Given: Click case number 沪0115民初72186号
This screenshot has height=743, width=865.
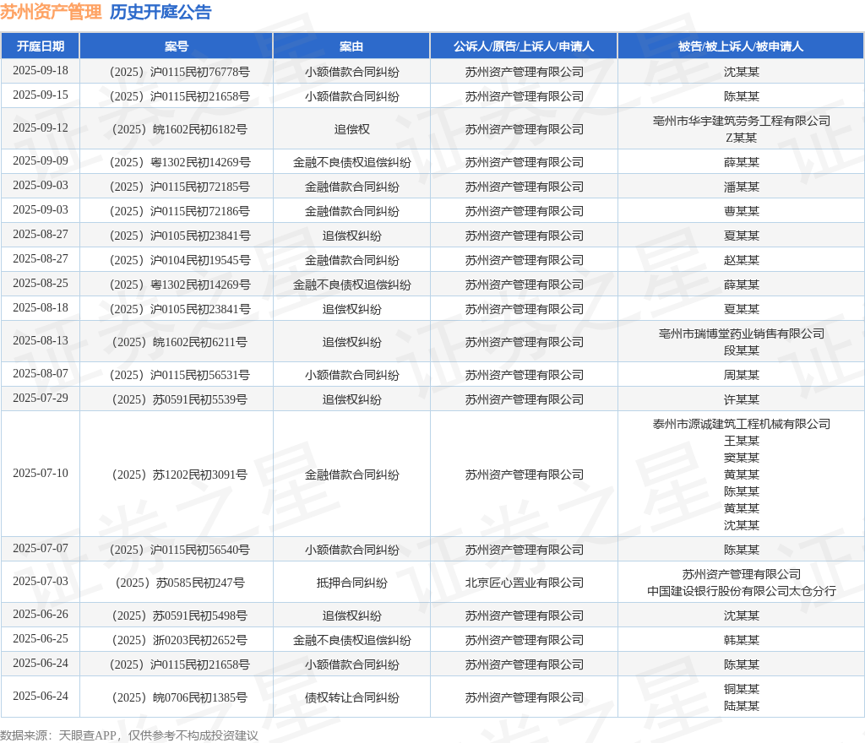Looking at the screenshot, I should pos(180,211).
